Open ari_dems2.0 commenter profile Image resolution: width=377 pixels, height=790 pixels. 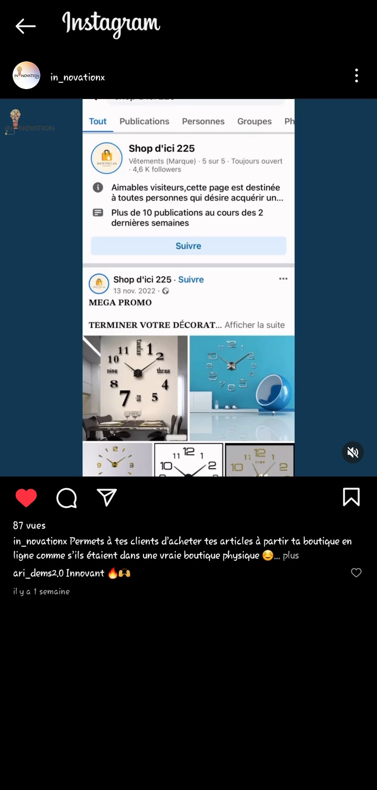click(38, 573)
